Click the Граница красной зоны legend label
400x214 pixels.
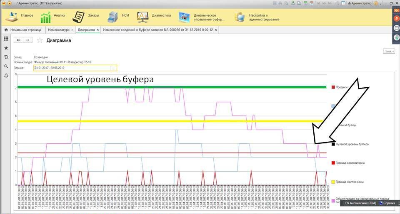350,163
